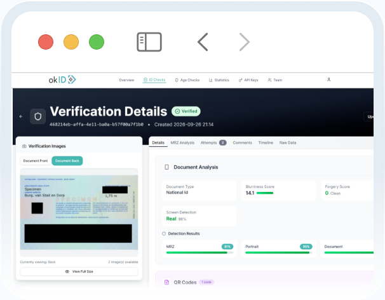Show the Document Back image
This screenshot has height=300, width=385.
click(67, 161)
